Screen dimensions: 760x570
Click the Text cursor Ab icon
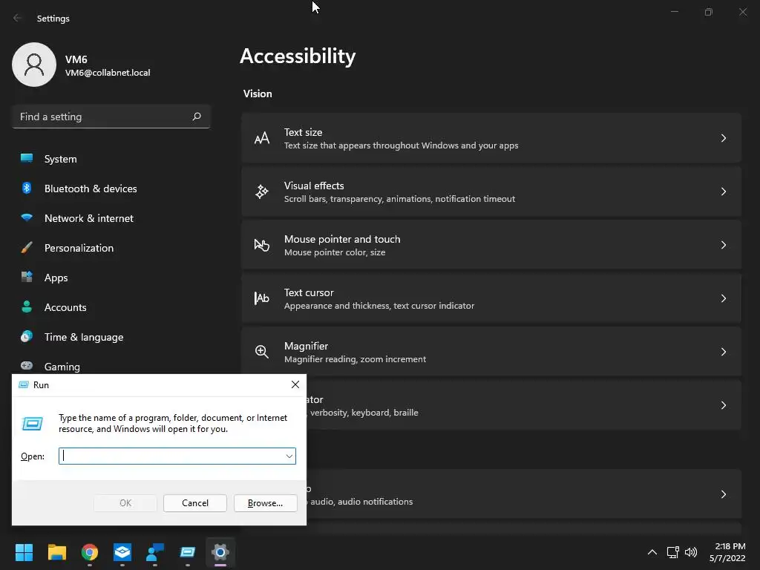coord(262,298)
